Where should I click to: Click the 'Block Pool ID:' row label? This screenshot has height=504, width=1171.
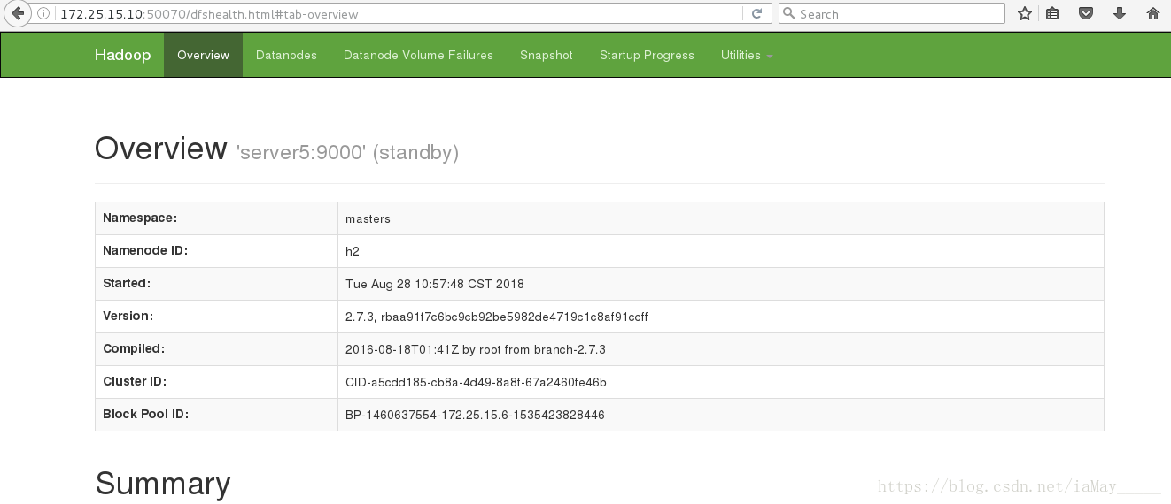coord(145,414)
